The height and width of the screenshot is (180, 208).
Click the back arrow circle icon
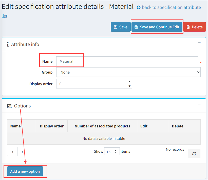(139, 8)
